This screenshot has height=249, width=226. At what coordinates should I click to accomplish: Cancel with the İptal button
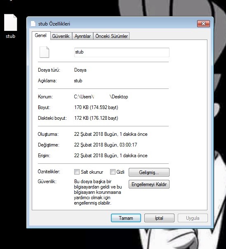(x=159, y=218)
